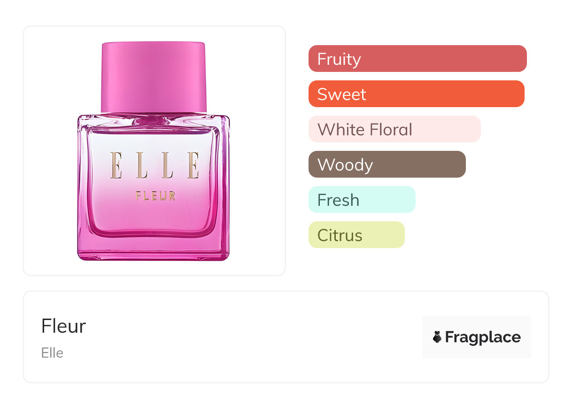The height and width of the screenshot is (406, 572).
Task: Click the letter F of FLEUR on bottle
Action: 139,196
